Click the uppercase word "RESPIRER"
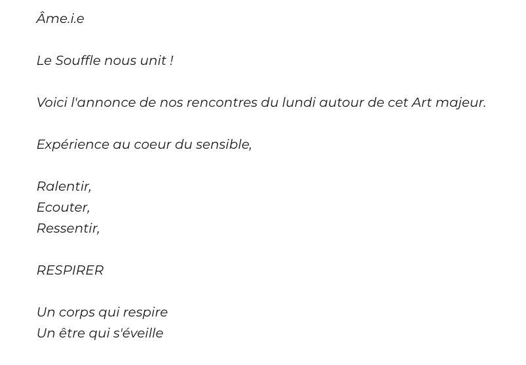 [x=70, y=271]
